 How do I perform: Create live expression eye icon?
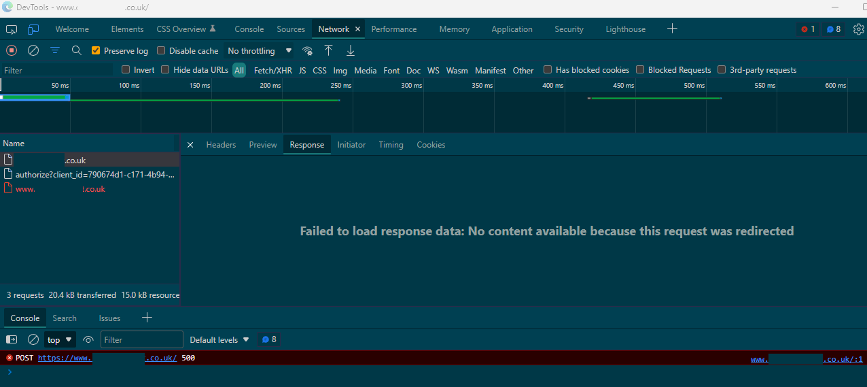click(88, 339)
